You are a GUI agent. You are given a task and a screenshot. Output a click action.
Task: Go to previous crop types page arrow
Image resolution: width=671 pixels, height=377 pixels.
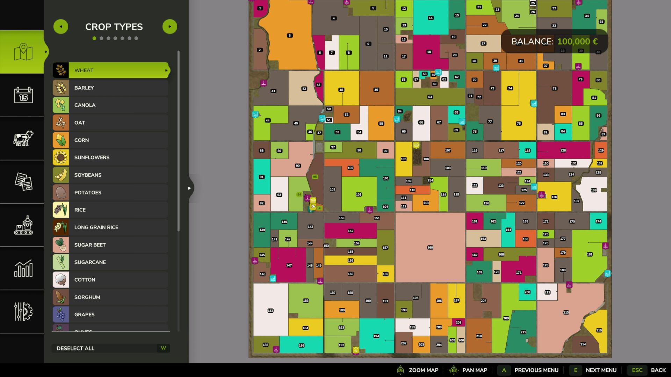[61, 27]
